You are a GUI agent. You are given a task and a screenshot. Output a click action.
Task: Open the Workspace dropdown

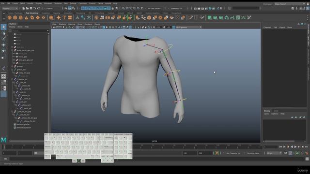pyautogui.click(x=290, y=4)
